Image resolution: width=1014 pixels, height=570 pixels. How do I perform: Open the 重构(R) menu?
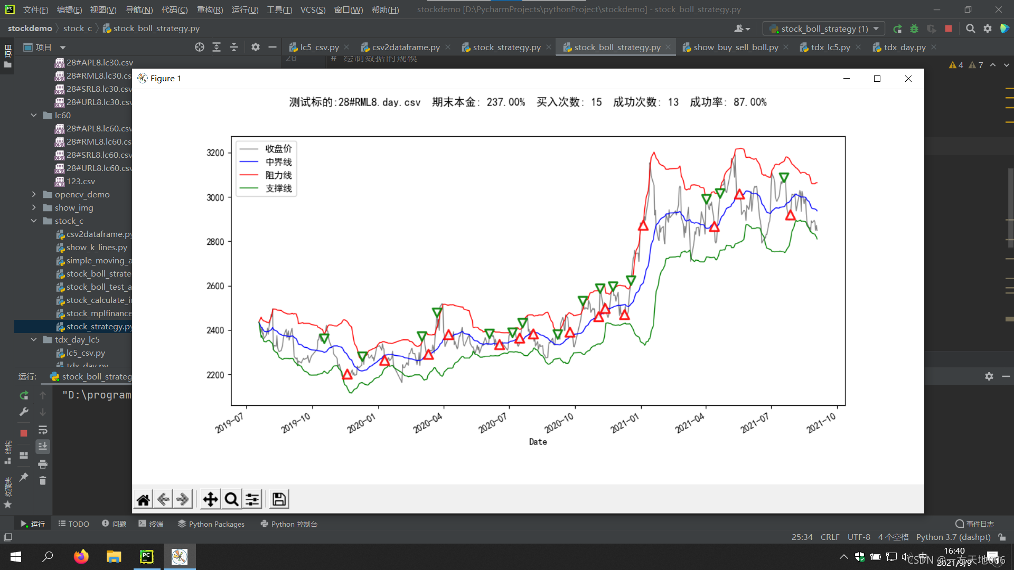tap(210, 9)
